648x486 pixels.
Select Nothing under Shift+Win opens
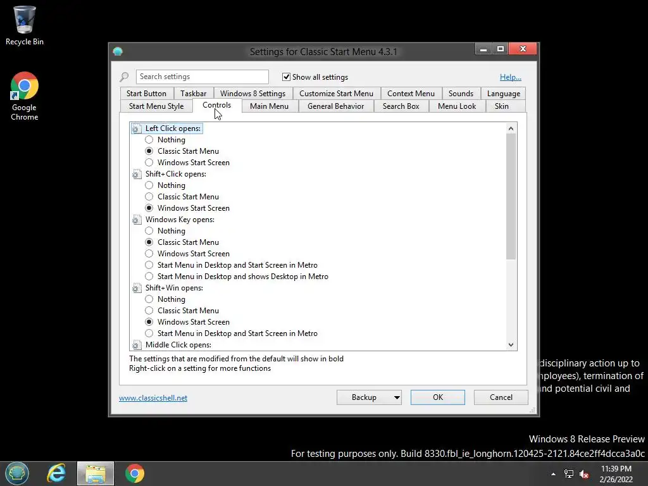(149, 299)
